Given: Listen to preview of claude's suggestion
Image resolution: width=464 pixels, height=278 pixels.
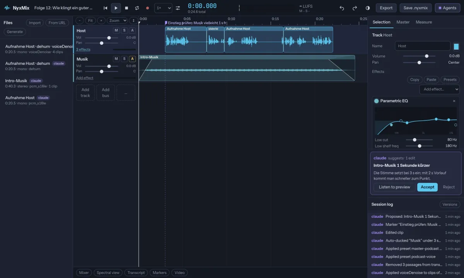Looking at the screenshot, I should pyautogui.click(x=394, y=187).
